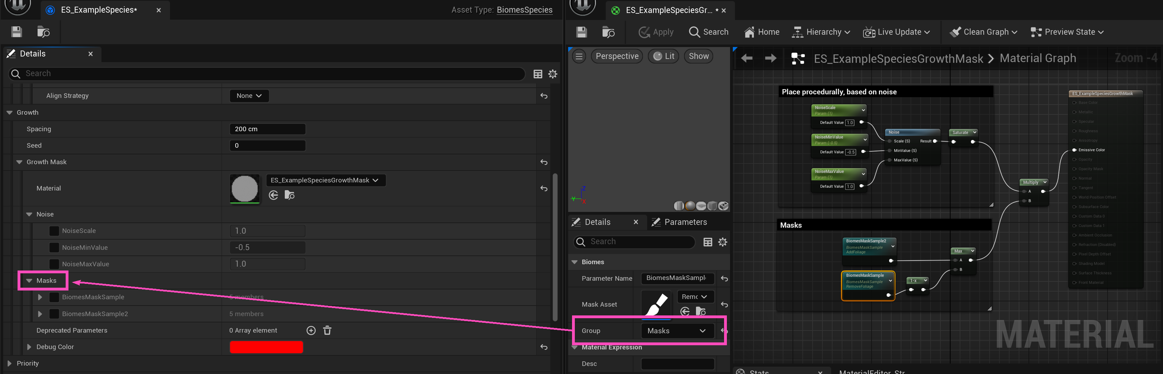
Task: Enable the NoiseScale parameter checkbox
Action: pos(54,231)
